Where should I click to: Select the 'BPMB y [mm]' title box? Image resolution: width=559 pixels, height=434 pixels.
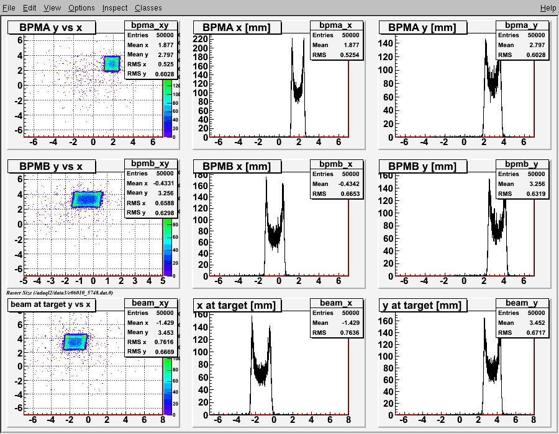click(422, 166)
